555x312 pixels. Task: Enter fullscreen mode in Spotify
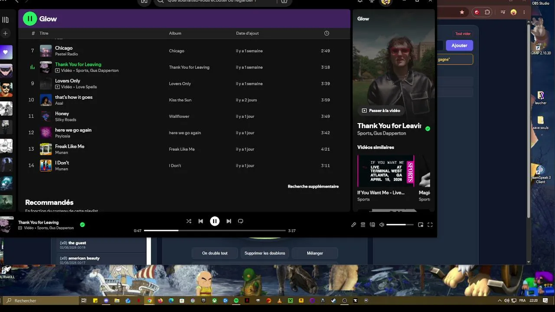pos(430,224)
